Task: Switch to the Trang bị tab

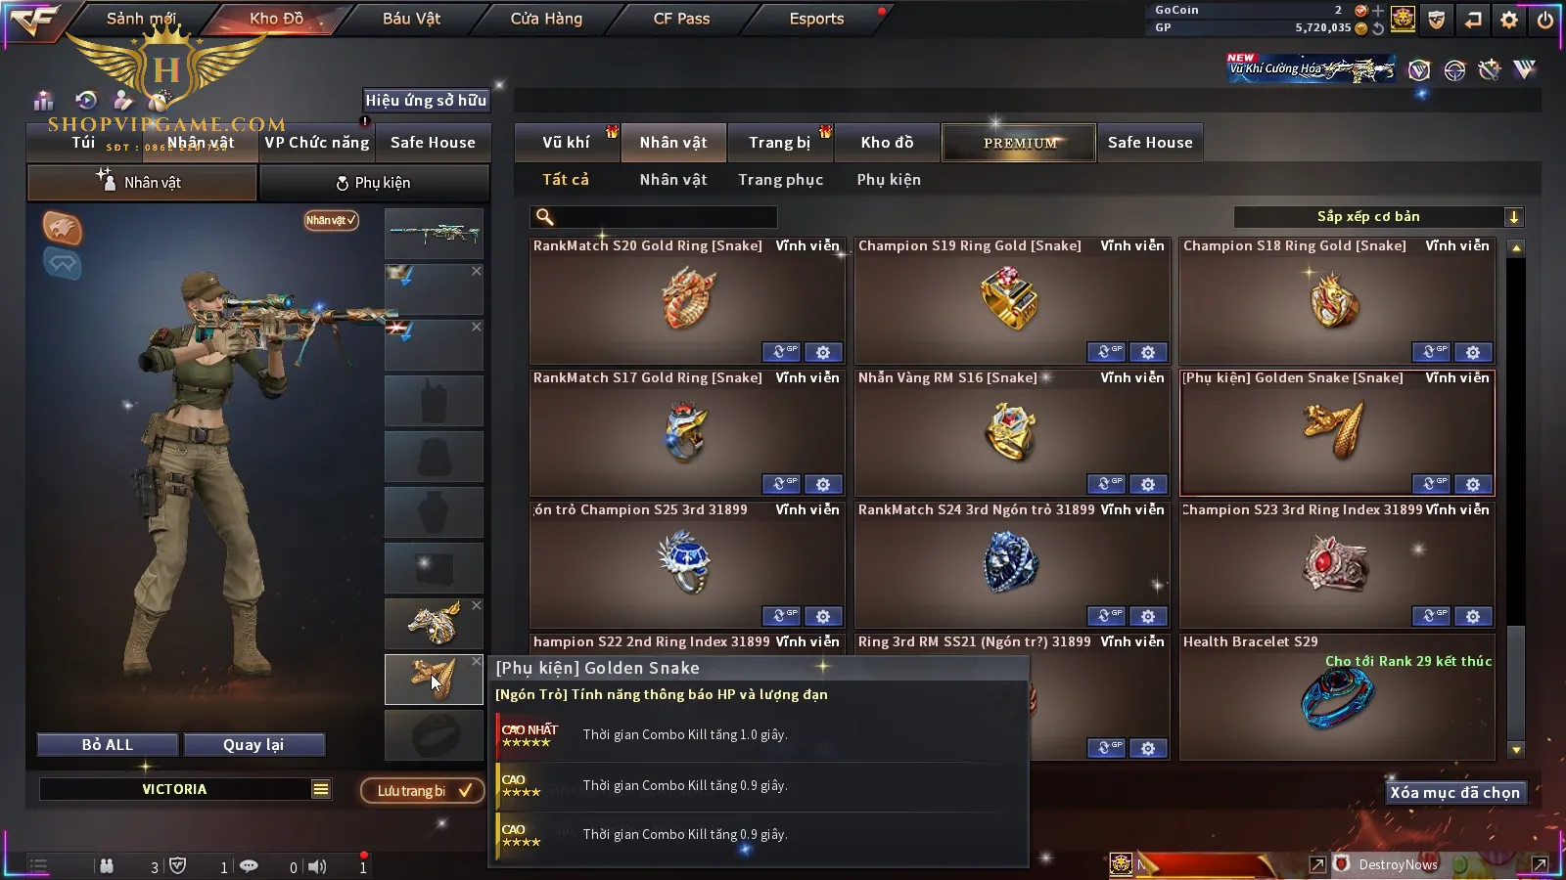Action: pyautogui.click(x=780, y=143)
